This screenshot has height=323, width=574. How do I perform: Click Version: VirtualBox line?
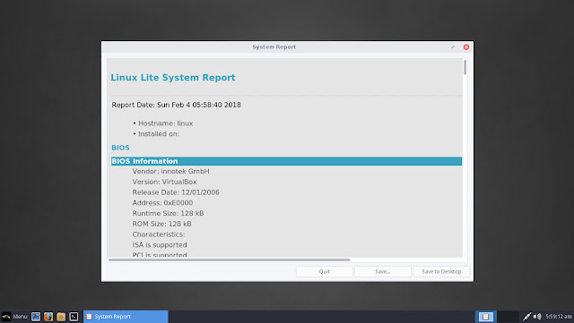164,182
